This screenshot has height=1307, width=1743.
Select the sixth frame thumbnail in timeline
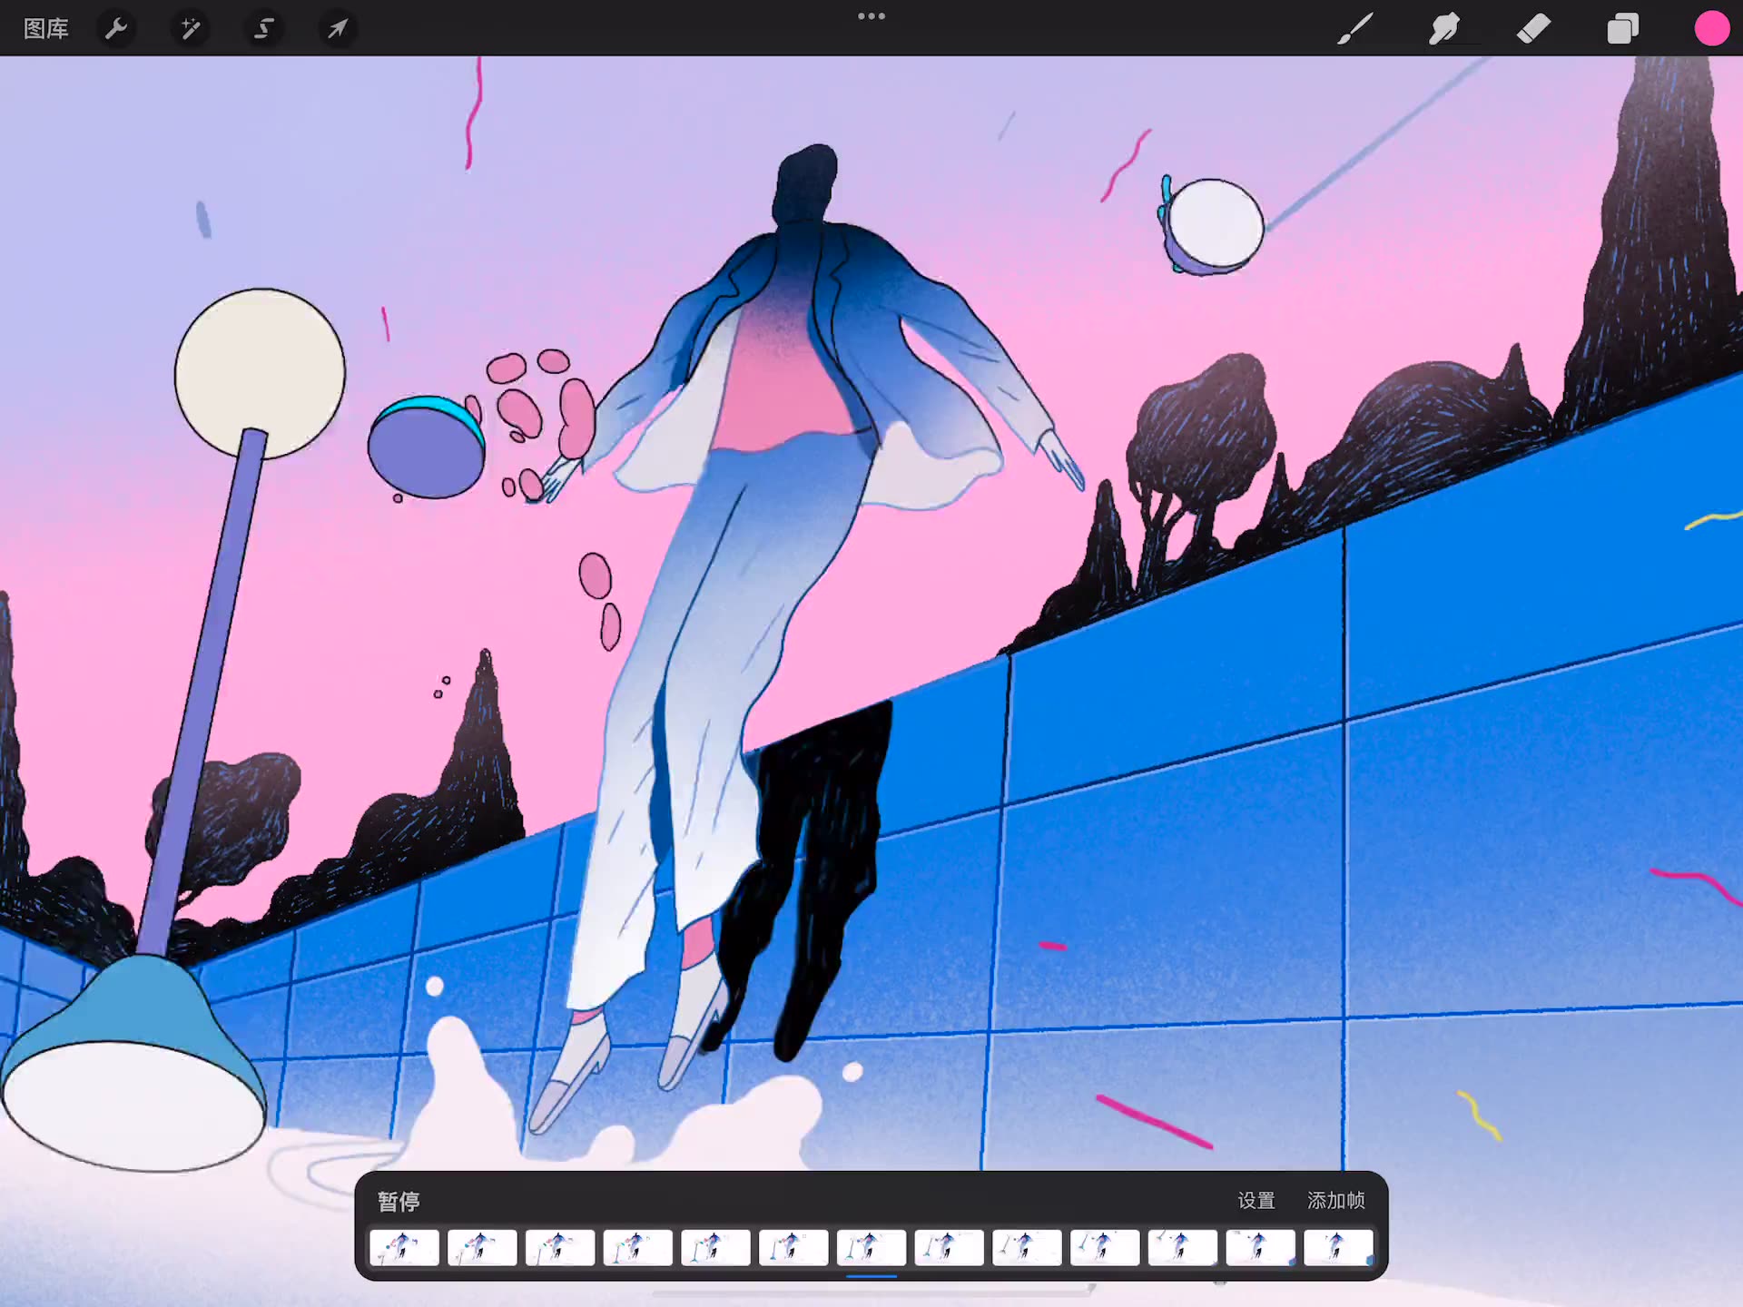tap(793, 1248)
